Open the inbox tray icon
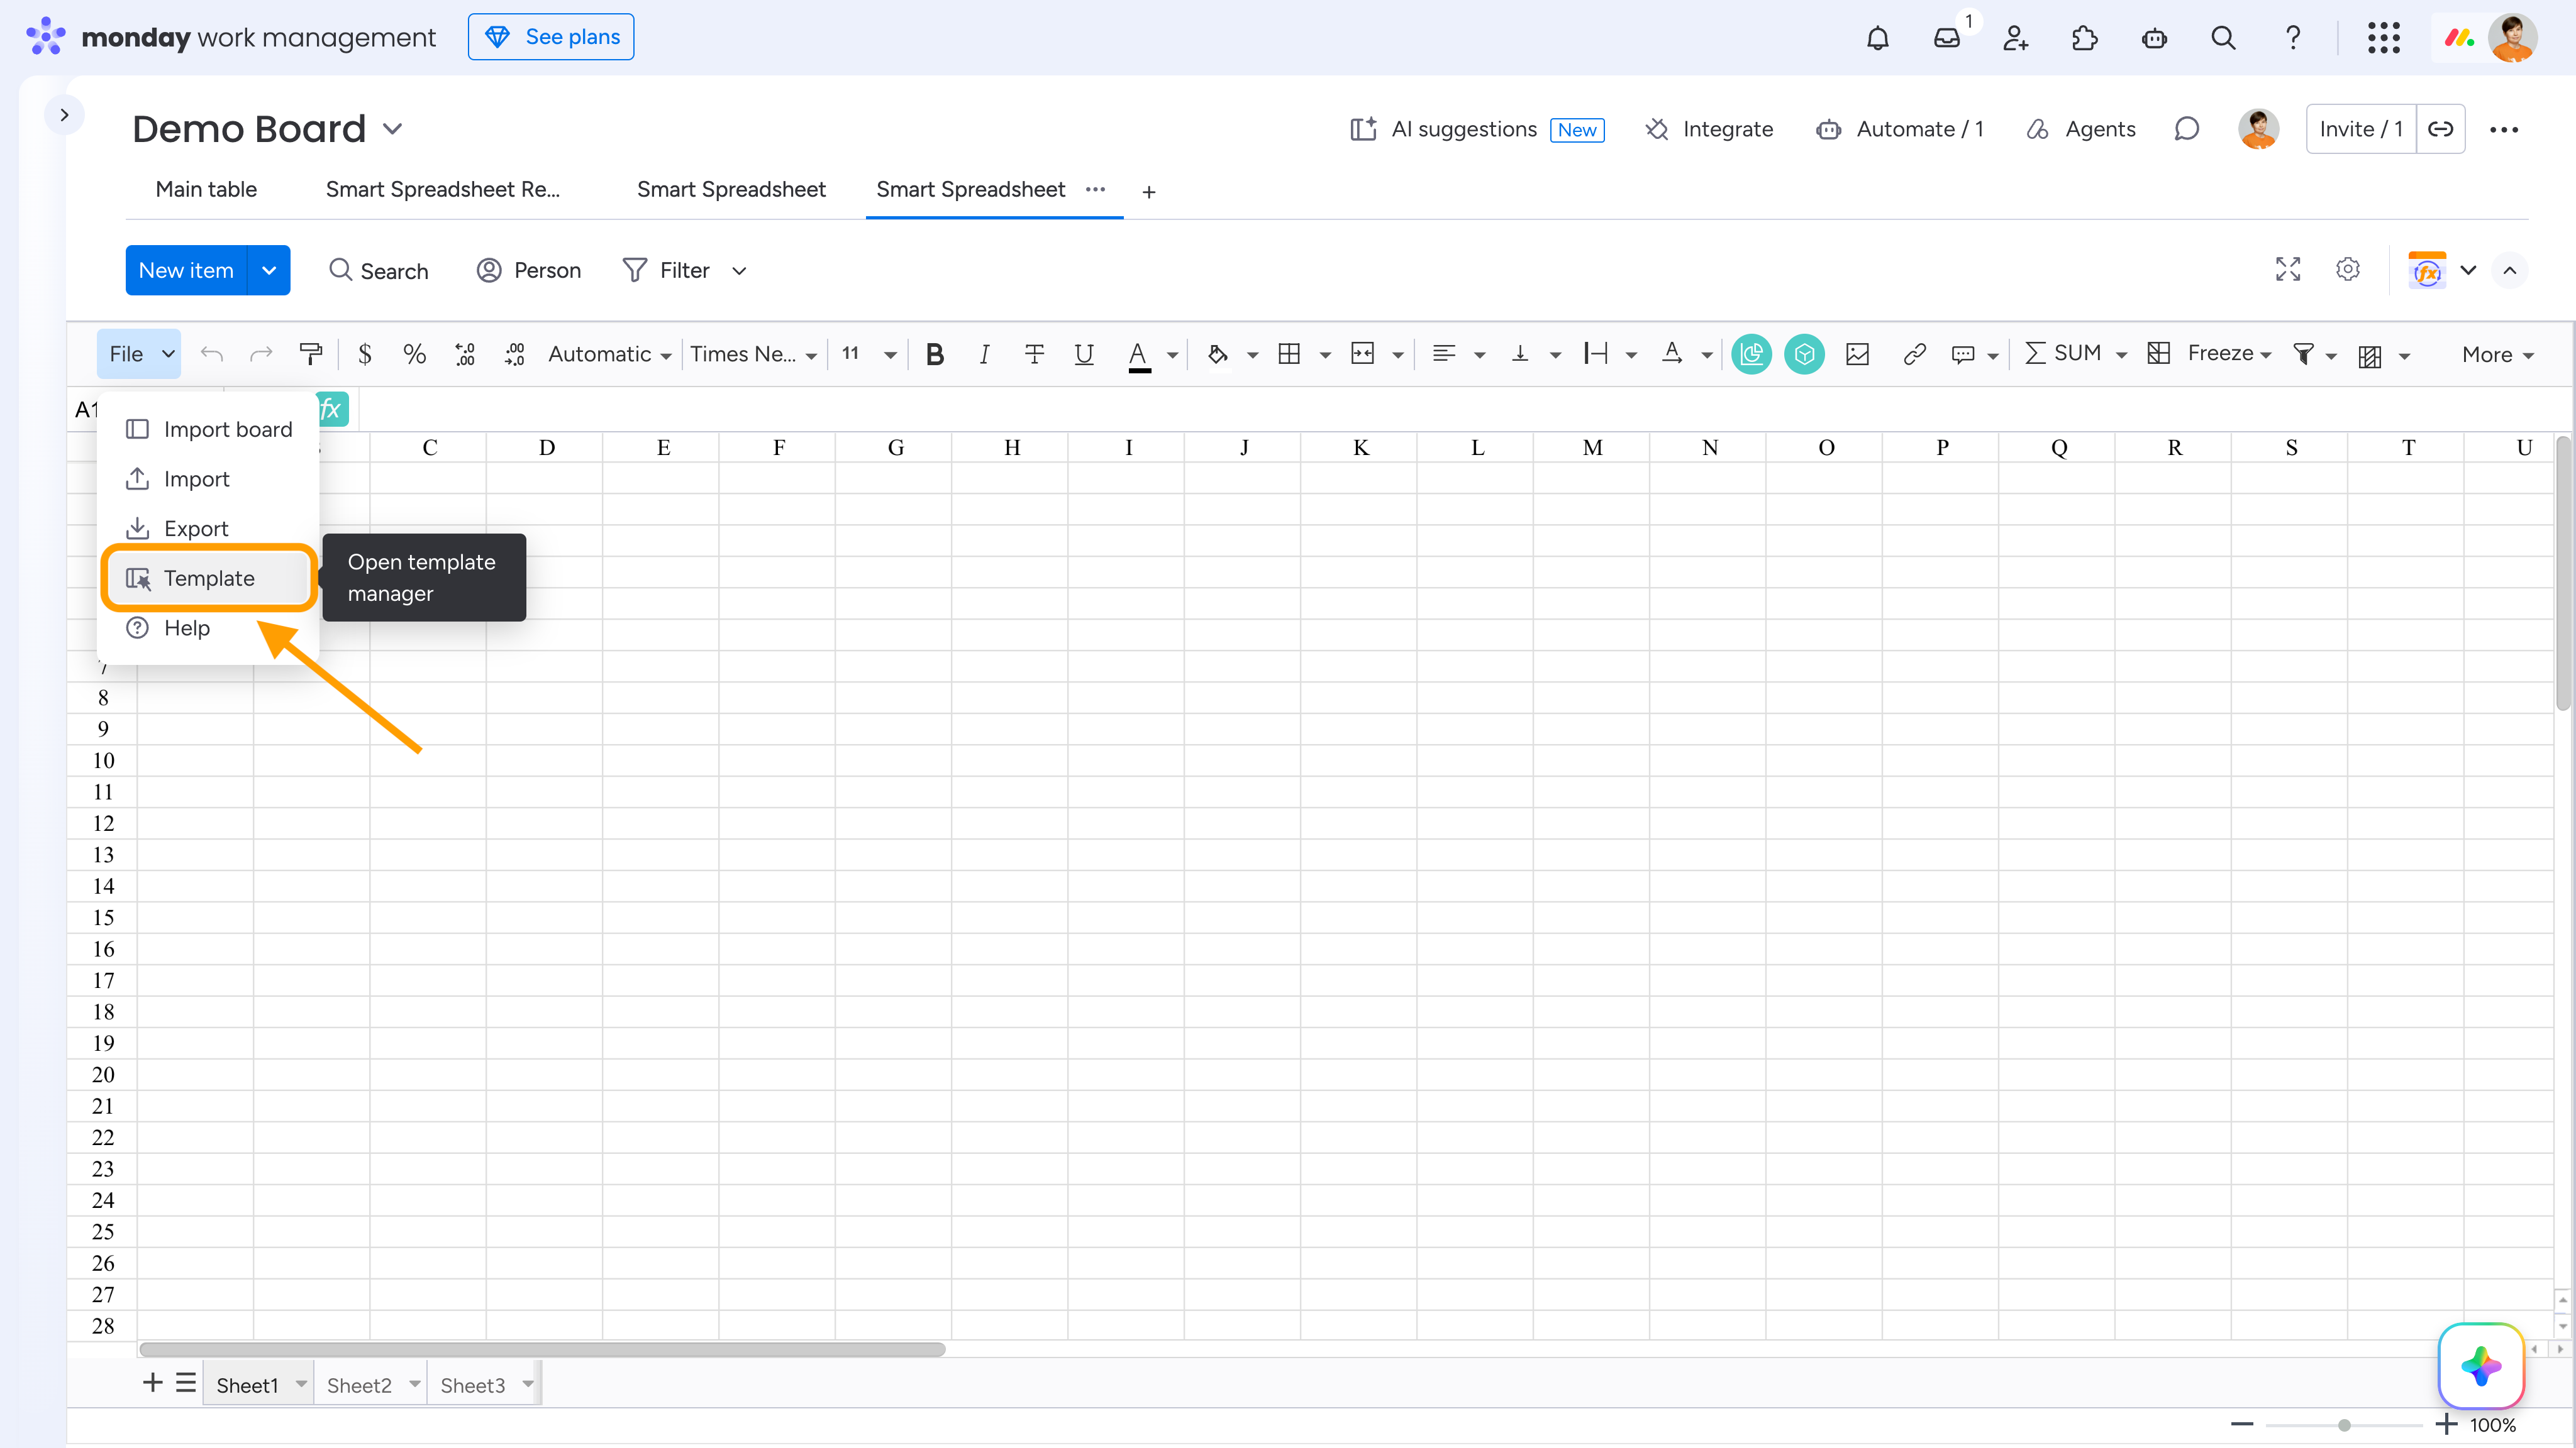Screen dimensions: 2576x1448 1947,38
